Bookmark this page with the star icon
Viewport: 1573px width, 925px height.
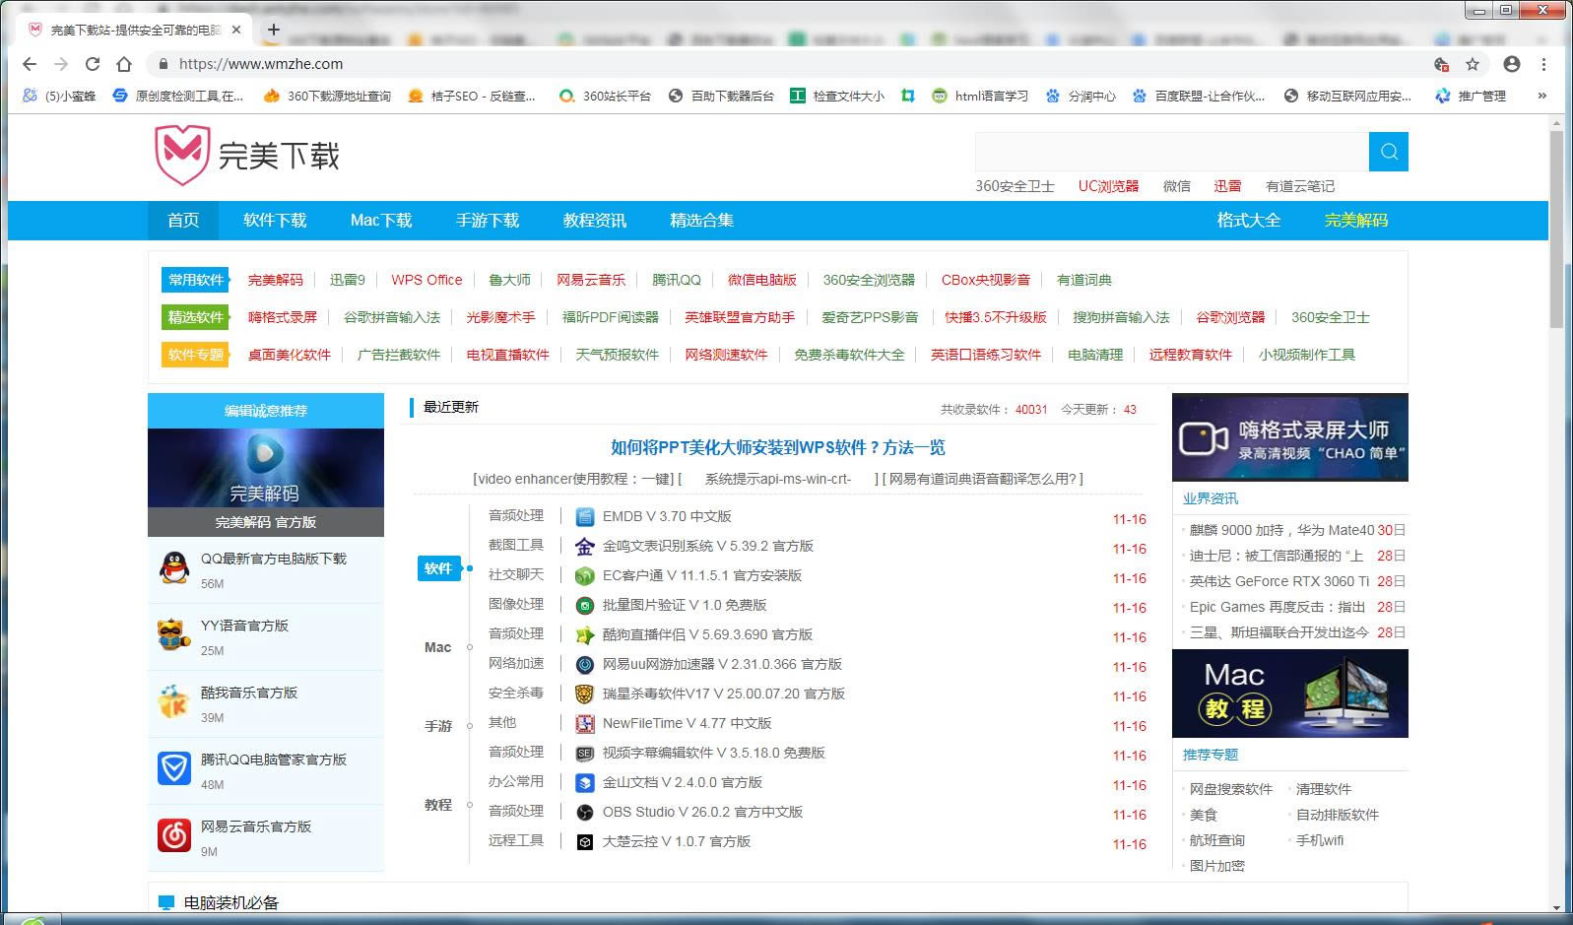click(x=1473, y=64)
